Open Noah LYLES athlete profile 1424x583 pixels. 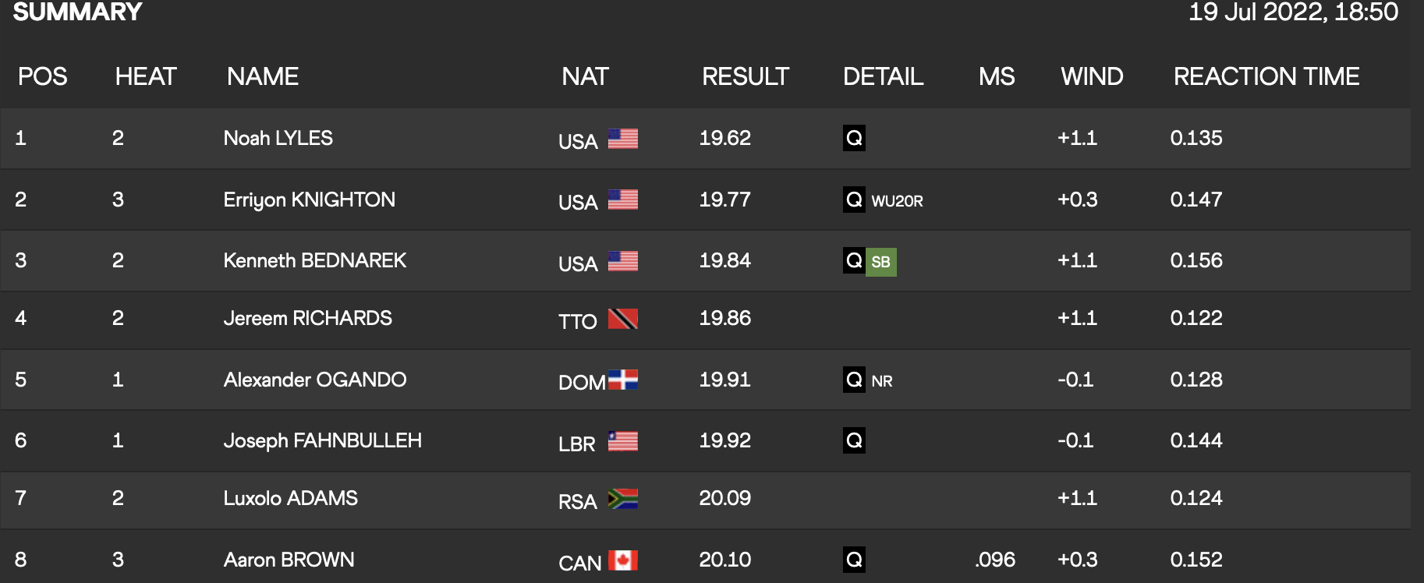coord(278,138)
